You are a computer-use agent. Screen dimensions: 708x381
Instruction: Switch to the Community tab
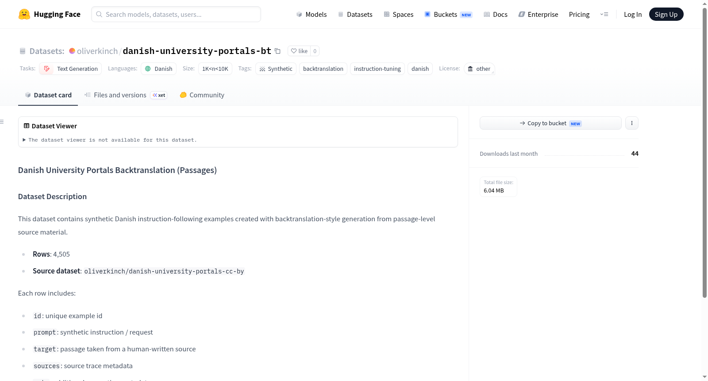[x=202, y=95]
